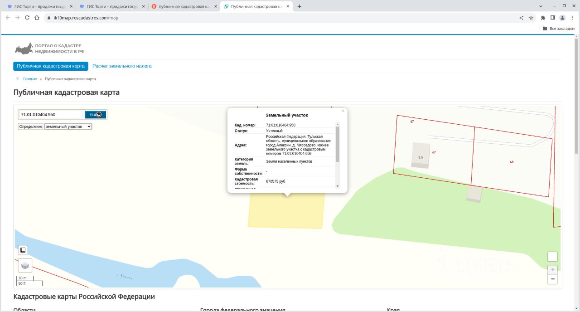Click the status value 'Учтенный'
The image size is (580, 312).
274,131
